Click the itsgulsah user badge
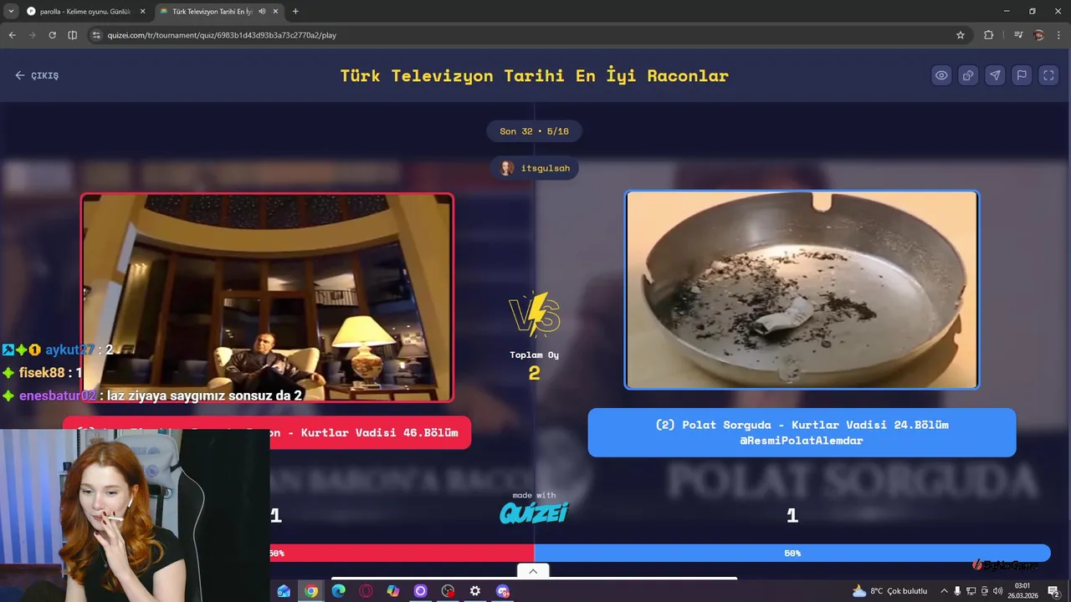Viewport: 1071px width, 602px height. (x=535, y=168)
